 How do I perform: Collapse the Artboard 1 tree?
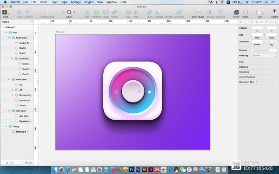tap(3, 27)
